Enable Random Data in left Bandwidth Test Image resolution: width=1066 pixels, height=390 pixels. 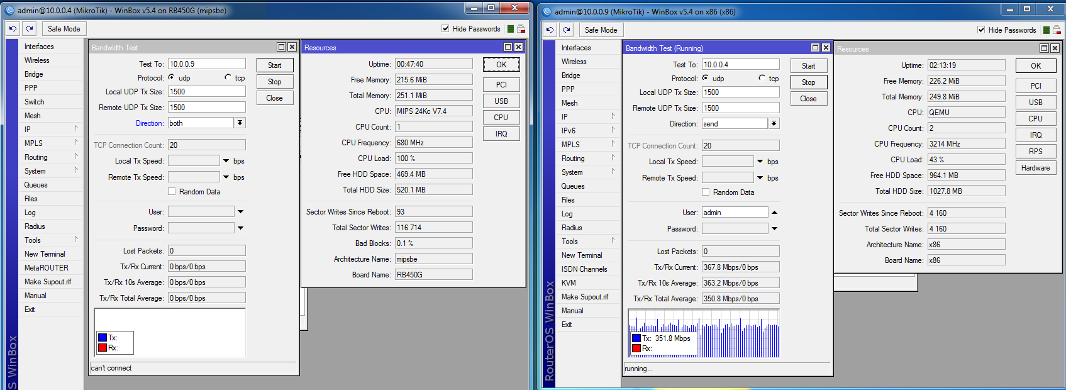tap(172, 191)
